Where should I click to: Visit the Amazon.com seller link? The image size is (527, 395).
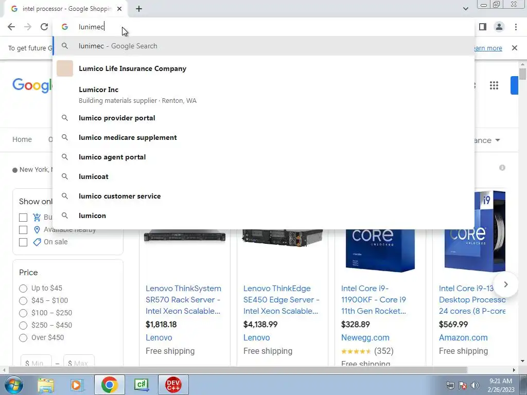click(x=463, y=337)
